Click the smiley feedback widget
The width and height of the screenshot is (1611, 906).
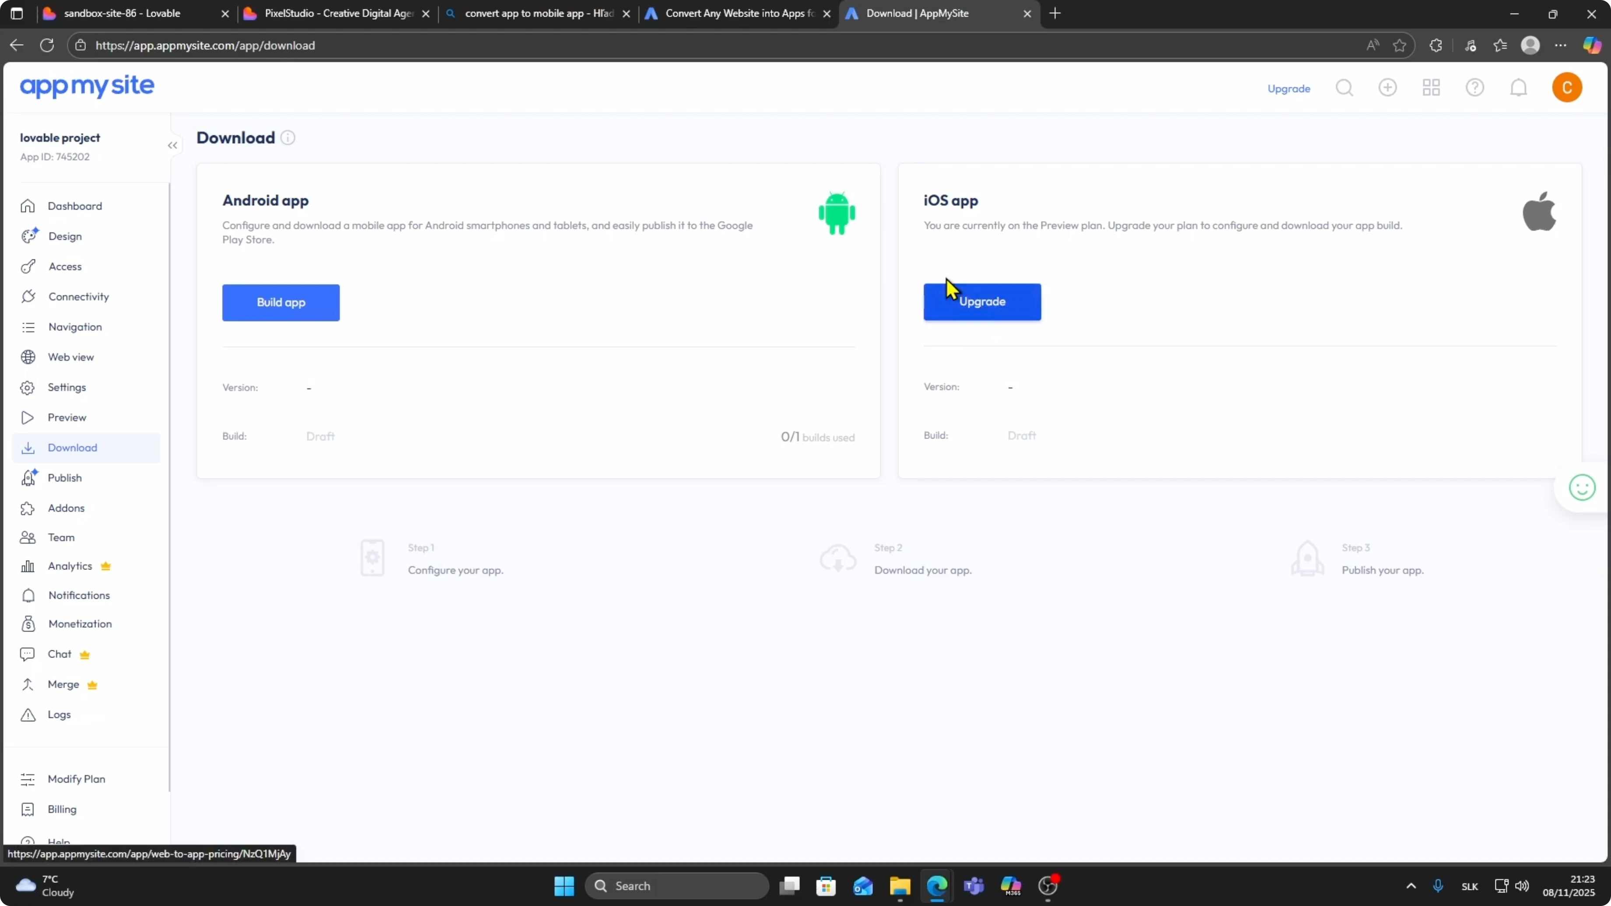tap(1582, 488)
